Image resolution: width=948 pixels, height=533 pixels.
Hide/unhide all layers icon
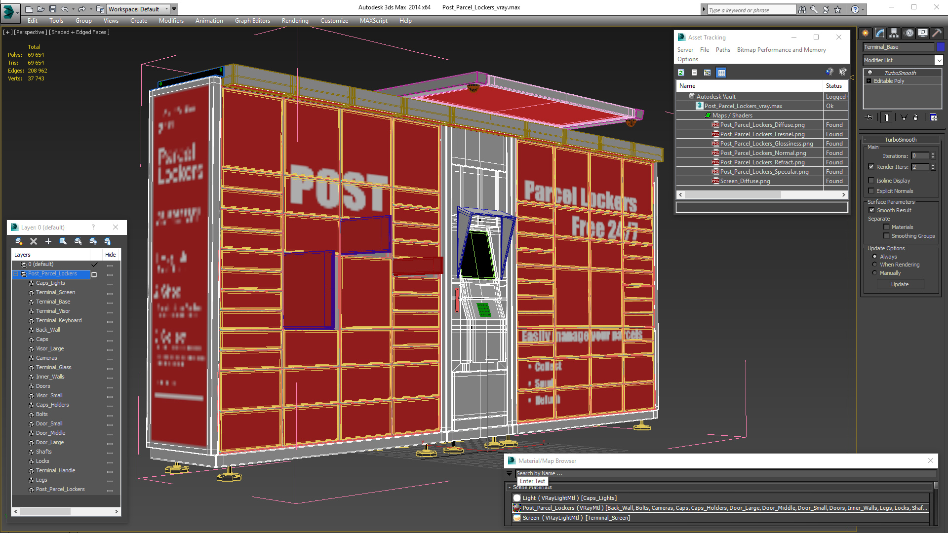tap(93, 241)
